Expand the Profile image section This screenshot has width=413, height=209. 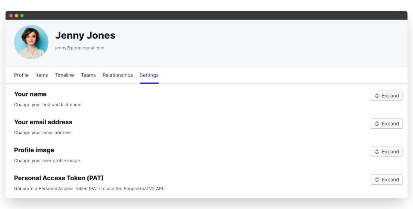pos(386,152)
